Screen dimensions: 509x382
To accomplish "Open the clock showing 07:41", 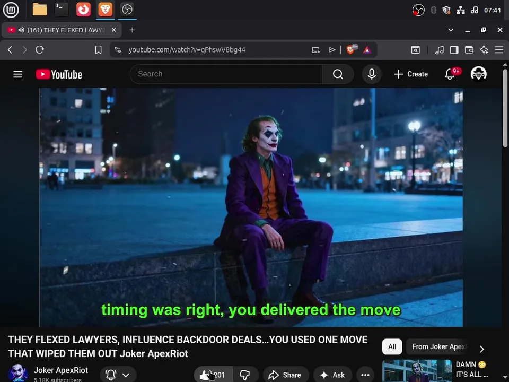I will [492, 10].
